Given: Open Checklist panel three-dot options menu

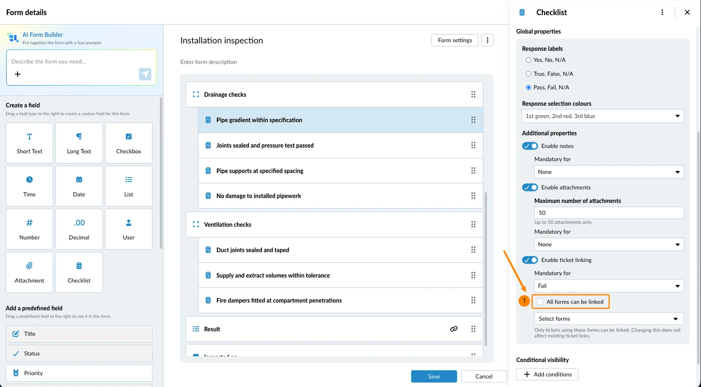Looking at the screenshot, I should tap(662, 12).
